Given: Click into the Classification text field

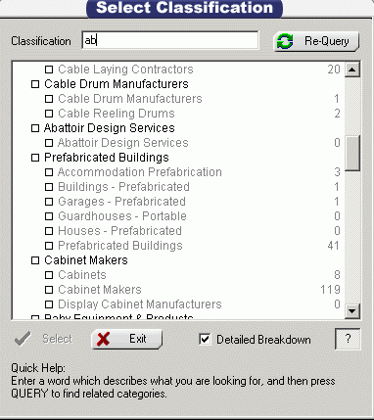Looking at the screenshot, I should coord(170,40).
